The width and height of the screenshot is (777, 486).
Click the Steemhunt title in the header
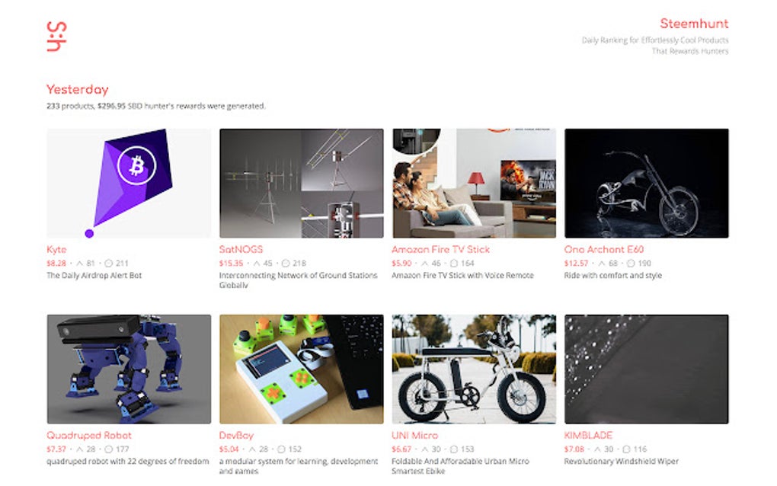694,24
